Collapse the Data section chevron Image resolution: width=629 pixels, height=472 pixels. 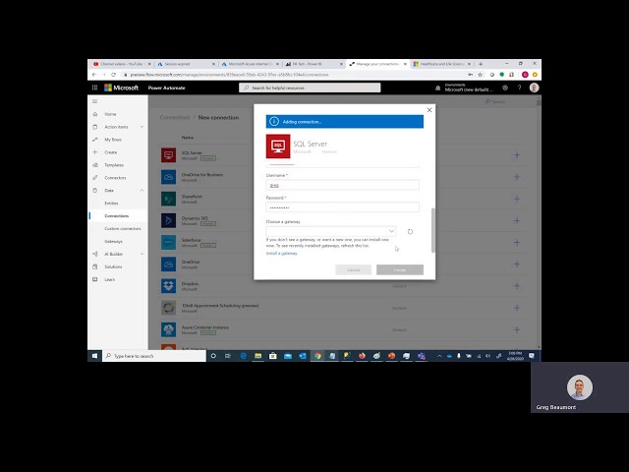click(x=142, y=190)
